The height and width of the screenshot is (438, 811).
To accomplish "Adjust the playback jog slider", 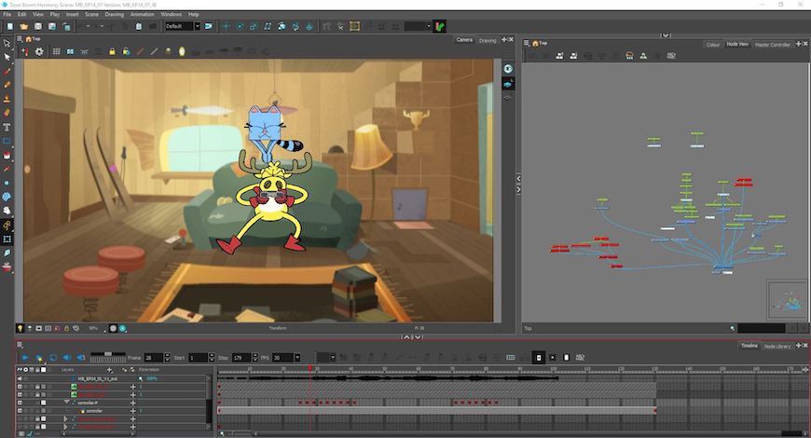I will pyautogui.click(x=108, y=357).
